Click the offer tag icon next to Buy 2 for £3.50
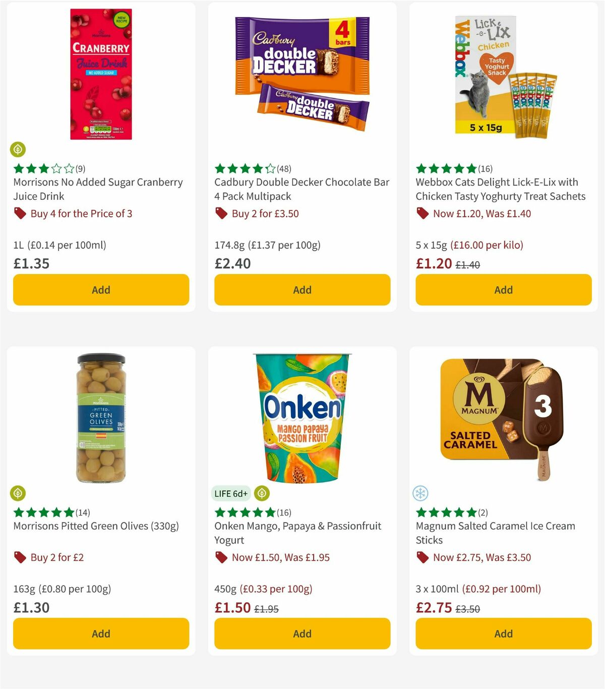The width and height of the screenshot is (605, 689). point(221,213)
